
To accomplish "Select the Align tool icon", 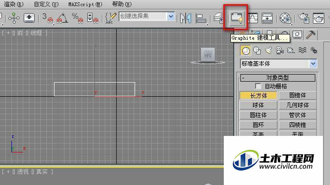I will pos(201,18).
